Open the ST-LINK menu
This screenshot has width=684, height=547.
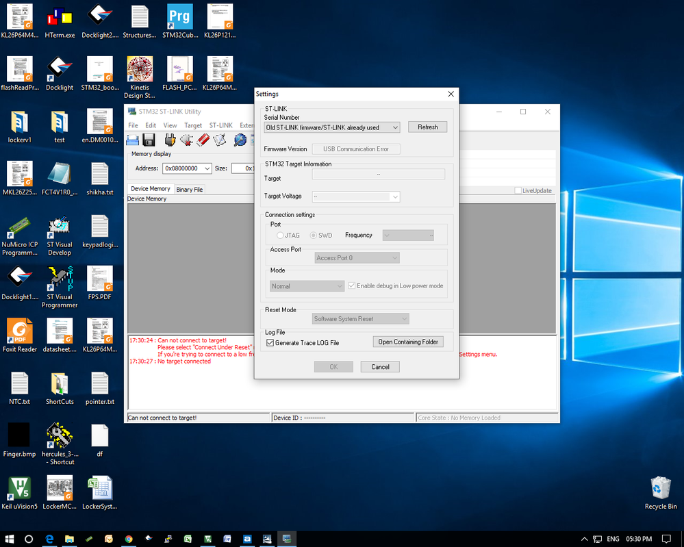(x=220, y=125)
